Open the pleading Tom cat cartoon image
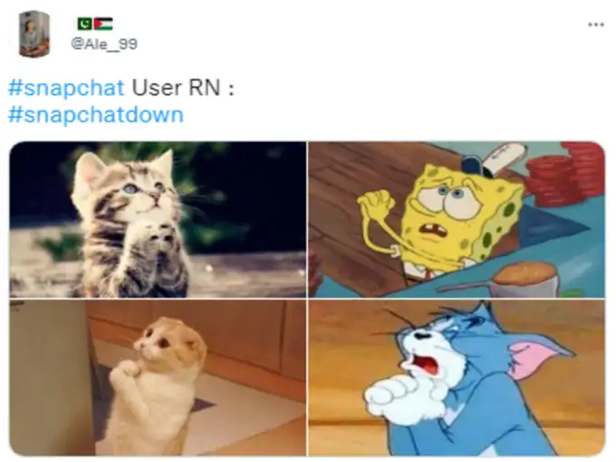 point(457,378)
